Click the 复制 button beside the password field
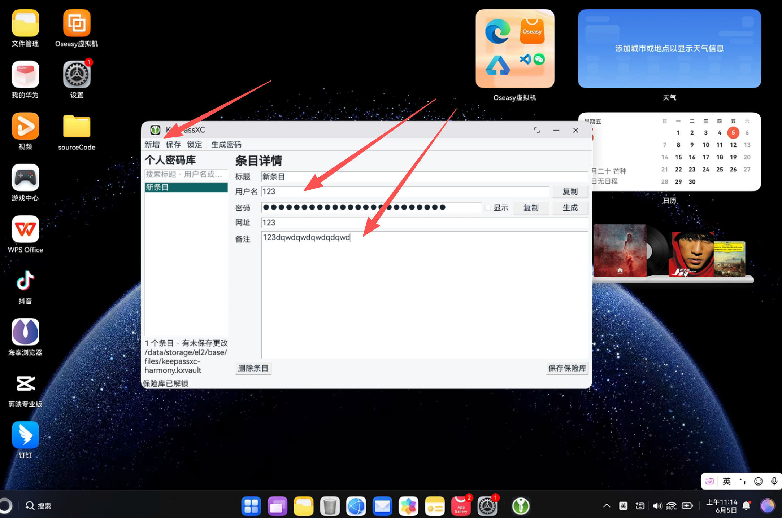 coord(531,208)
